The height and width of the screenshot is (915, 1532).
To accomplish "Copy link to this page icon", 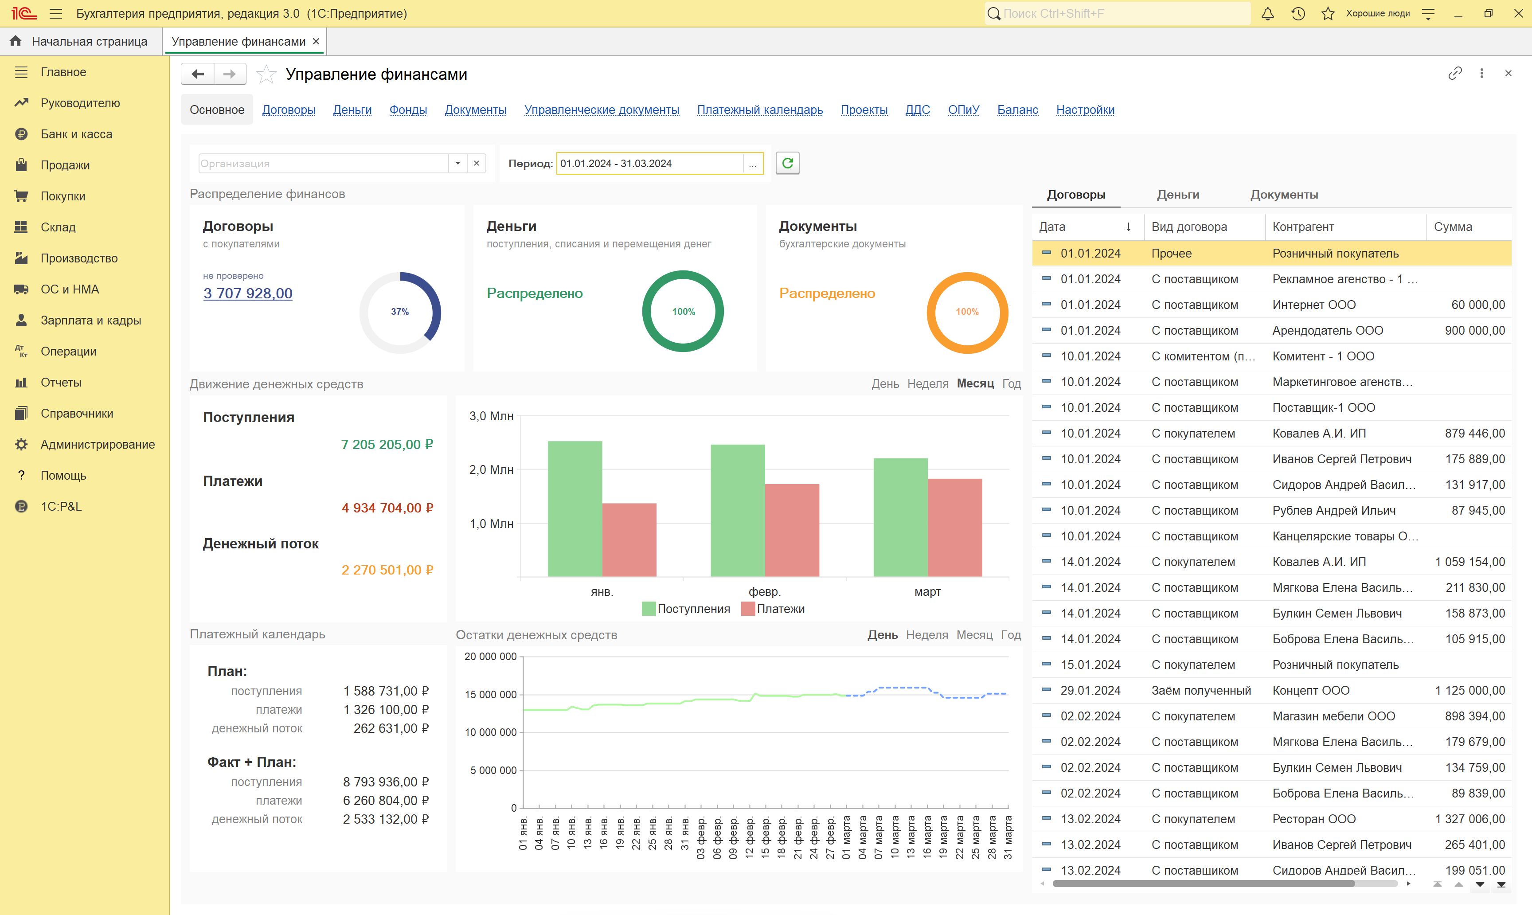I will 1454,74.
